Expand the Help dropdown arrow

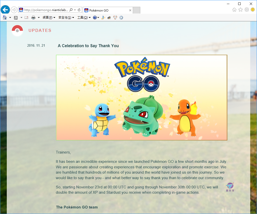[x=98, y=18]
